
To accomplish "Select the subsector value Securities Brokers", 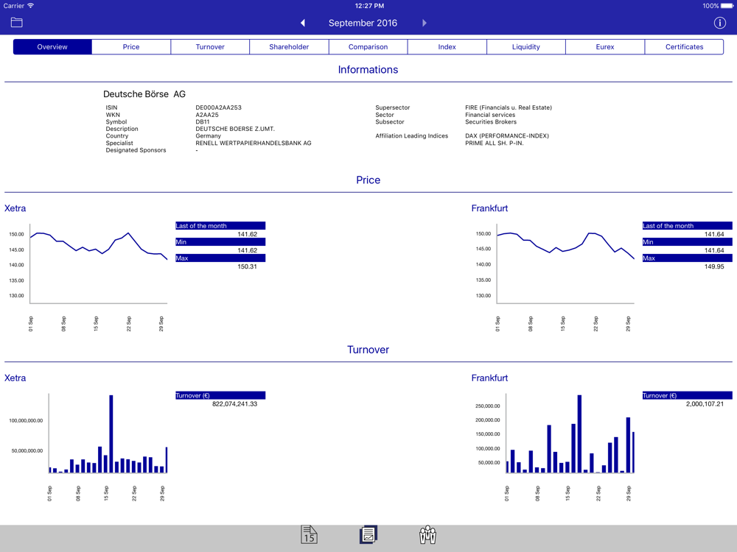I will click(x=491, y=121).
